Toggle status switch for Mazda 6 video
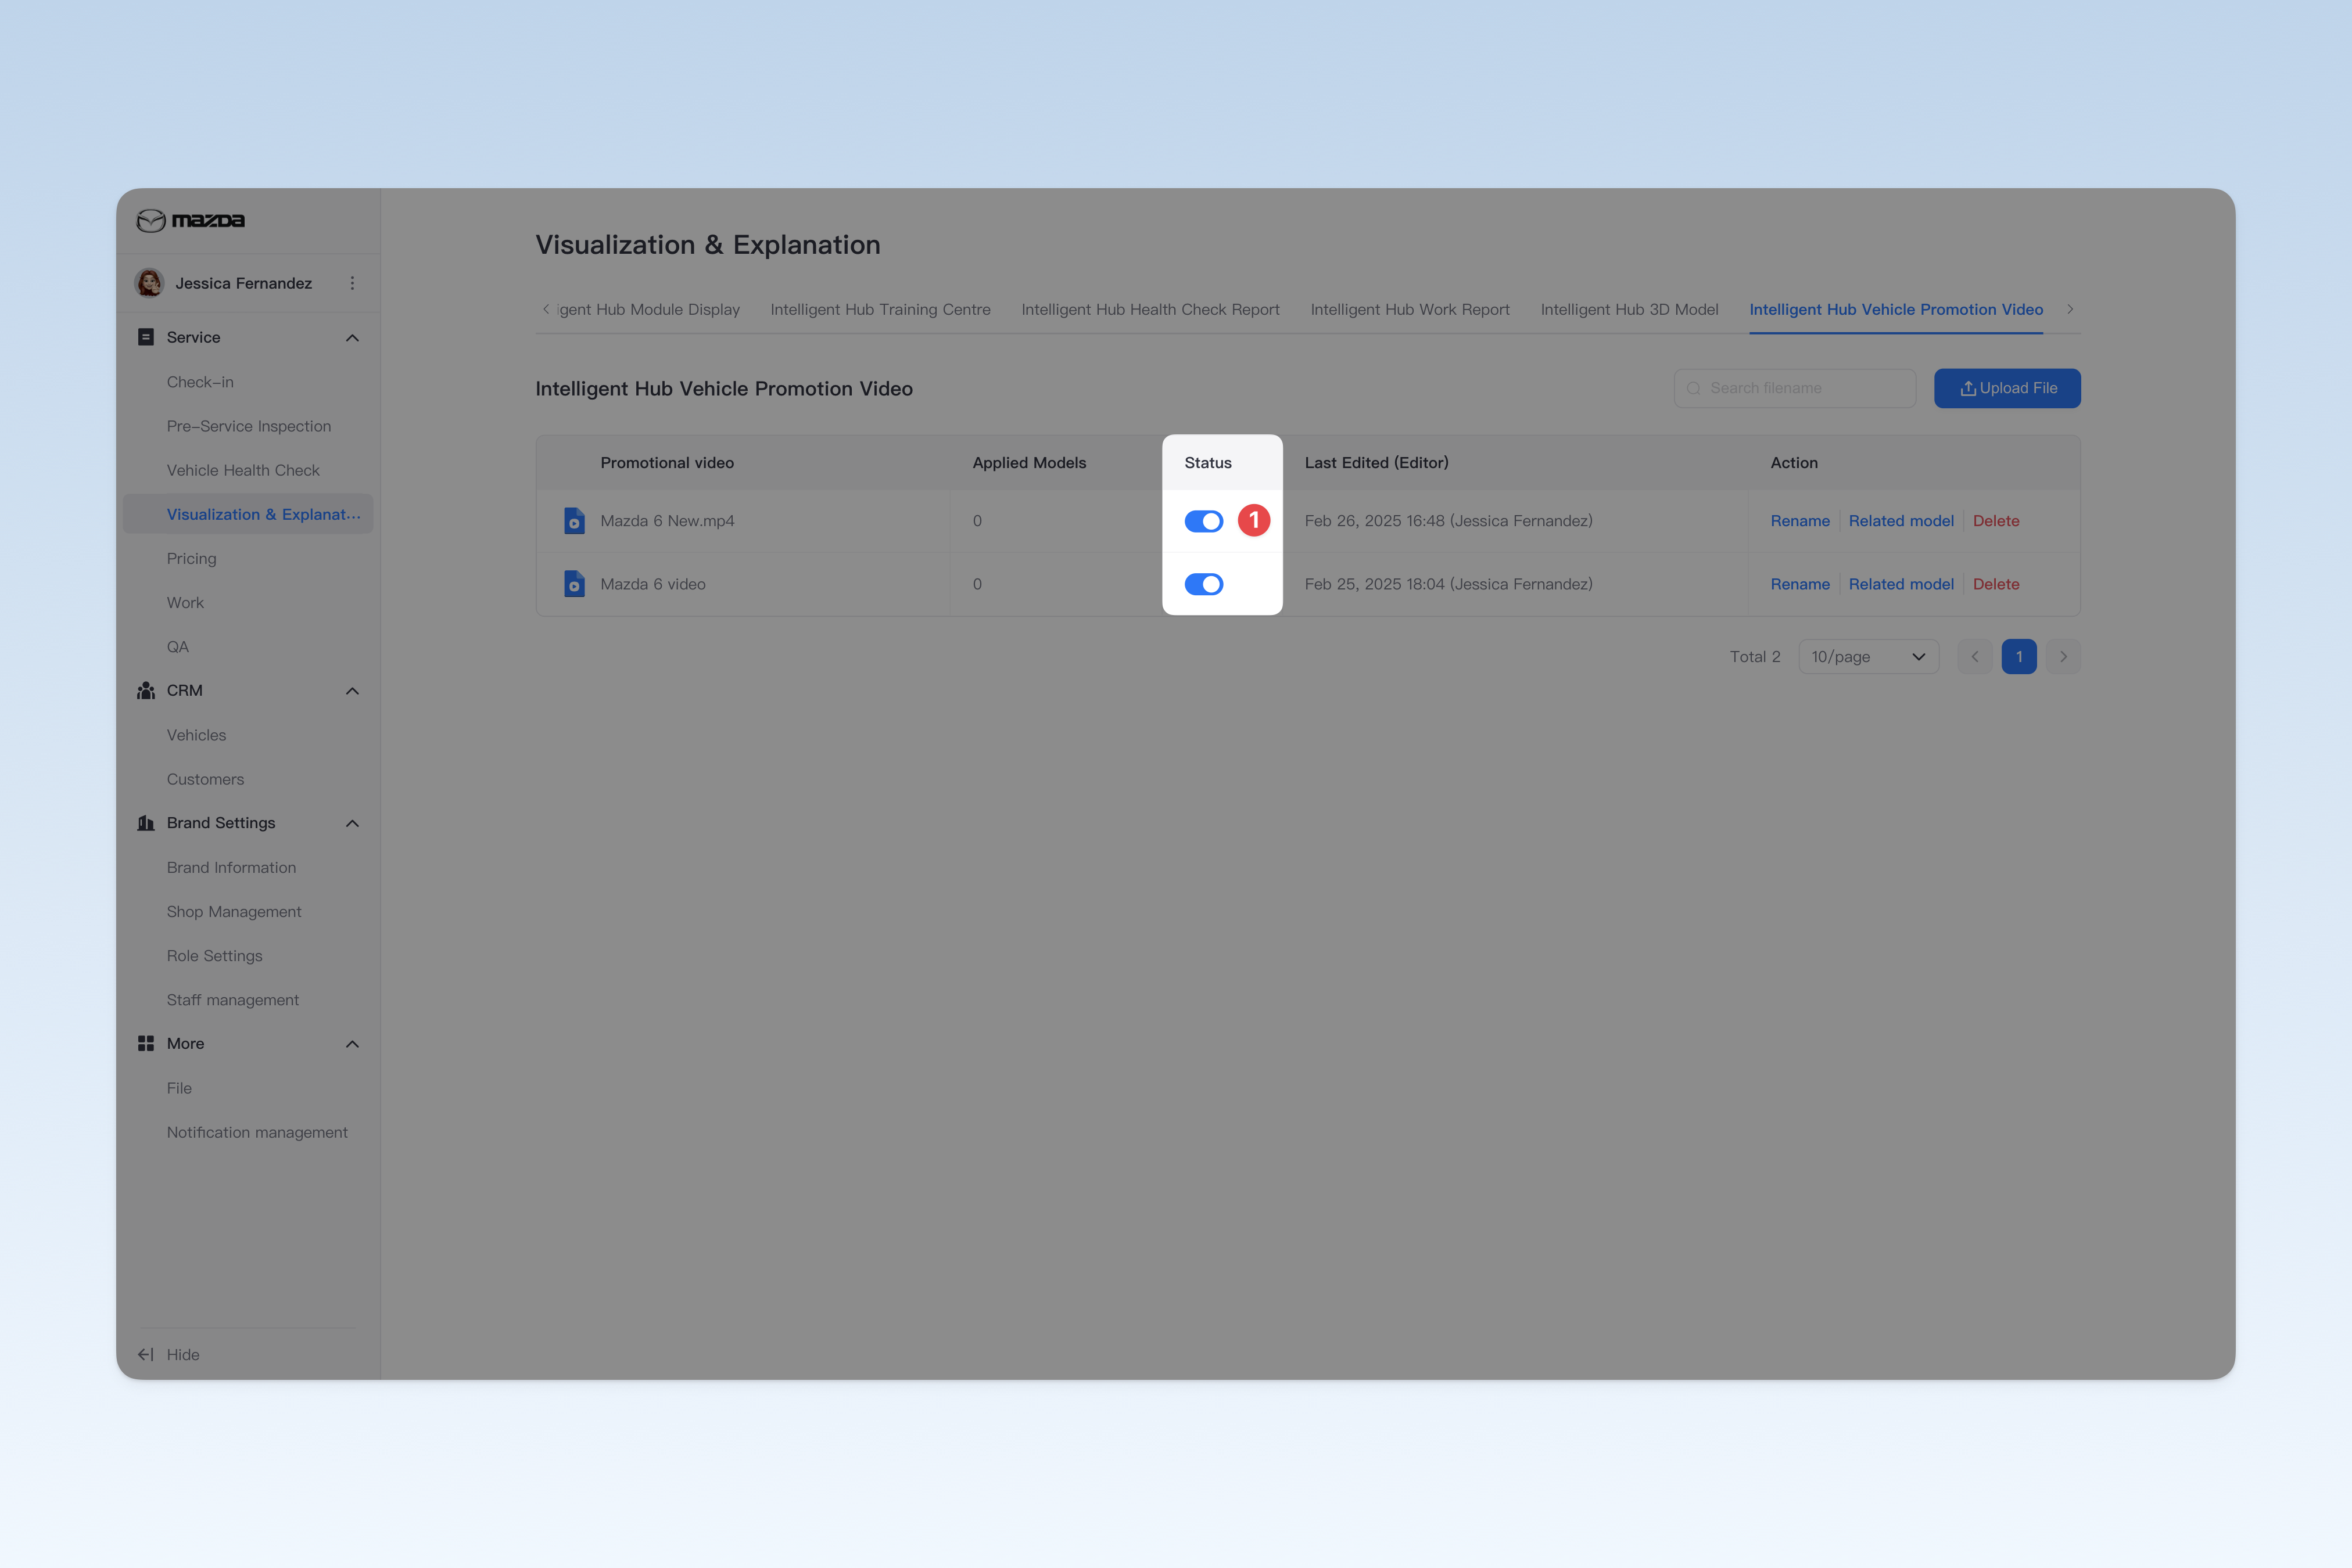Image resolution: width=2352 pixels, height=1568 pixels. pos(1203,584)
